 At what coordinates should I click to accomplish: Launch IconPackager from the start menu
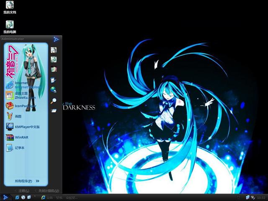(21, 106)
